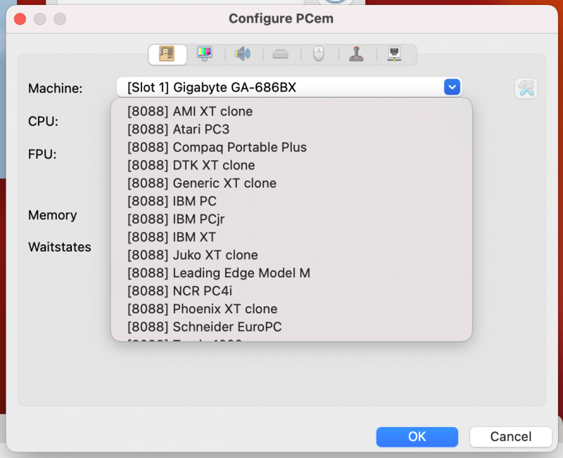Open the Machine motherboard tab
Viewport: 563px width, 458px height.
(x=167, y=55)
